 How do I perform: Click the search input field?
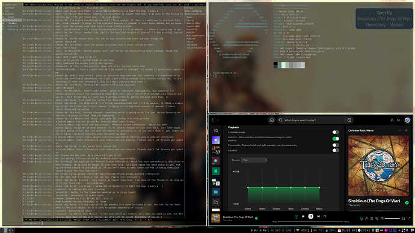click(x=312, y=120)
